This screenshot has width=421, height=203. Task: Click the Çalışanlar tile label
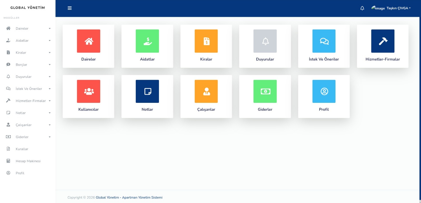coord(206,109)
